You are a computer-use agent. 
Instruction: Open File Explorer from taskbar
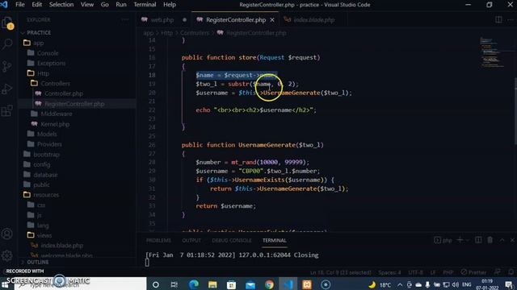coord(212,284)
